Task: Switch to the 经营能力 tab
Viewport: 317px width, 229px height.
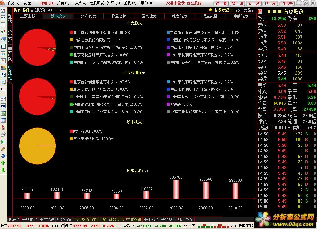Action: click(x=179, y=16)
